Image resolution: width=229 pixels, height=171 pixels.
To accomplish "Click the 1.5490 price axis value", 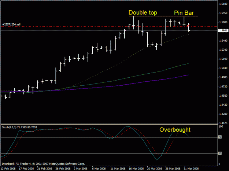I will (x=223, y=41).
